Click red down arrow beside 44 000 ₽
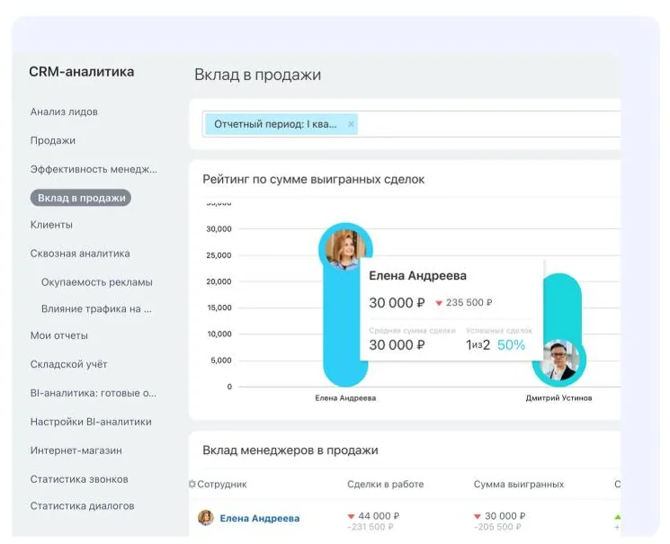 352,517
